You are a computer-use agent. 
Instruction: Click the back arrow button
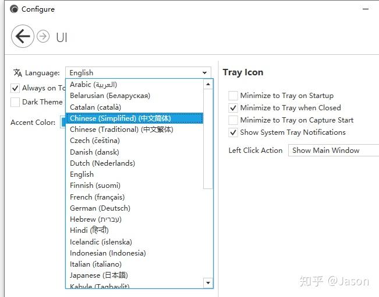tap(22, 37)
